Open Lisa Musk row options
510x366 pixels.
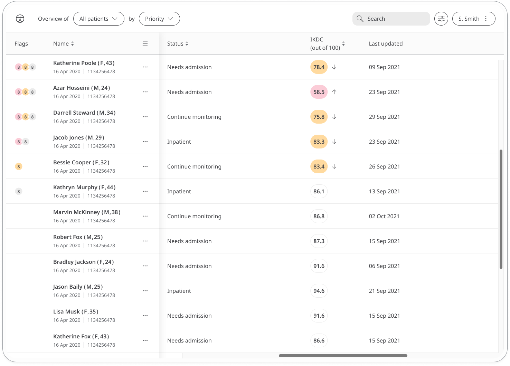tap(145, 316)
